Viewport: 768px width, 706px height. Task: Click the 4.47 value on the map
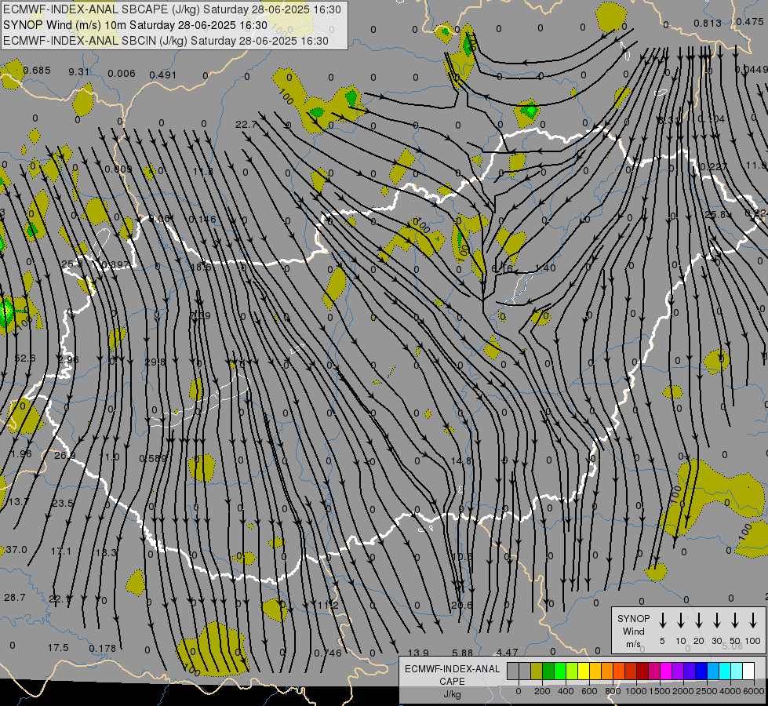pyautogui.click(x=507, y=652)
